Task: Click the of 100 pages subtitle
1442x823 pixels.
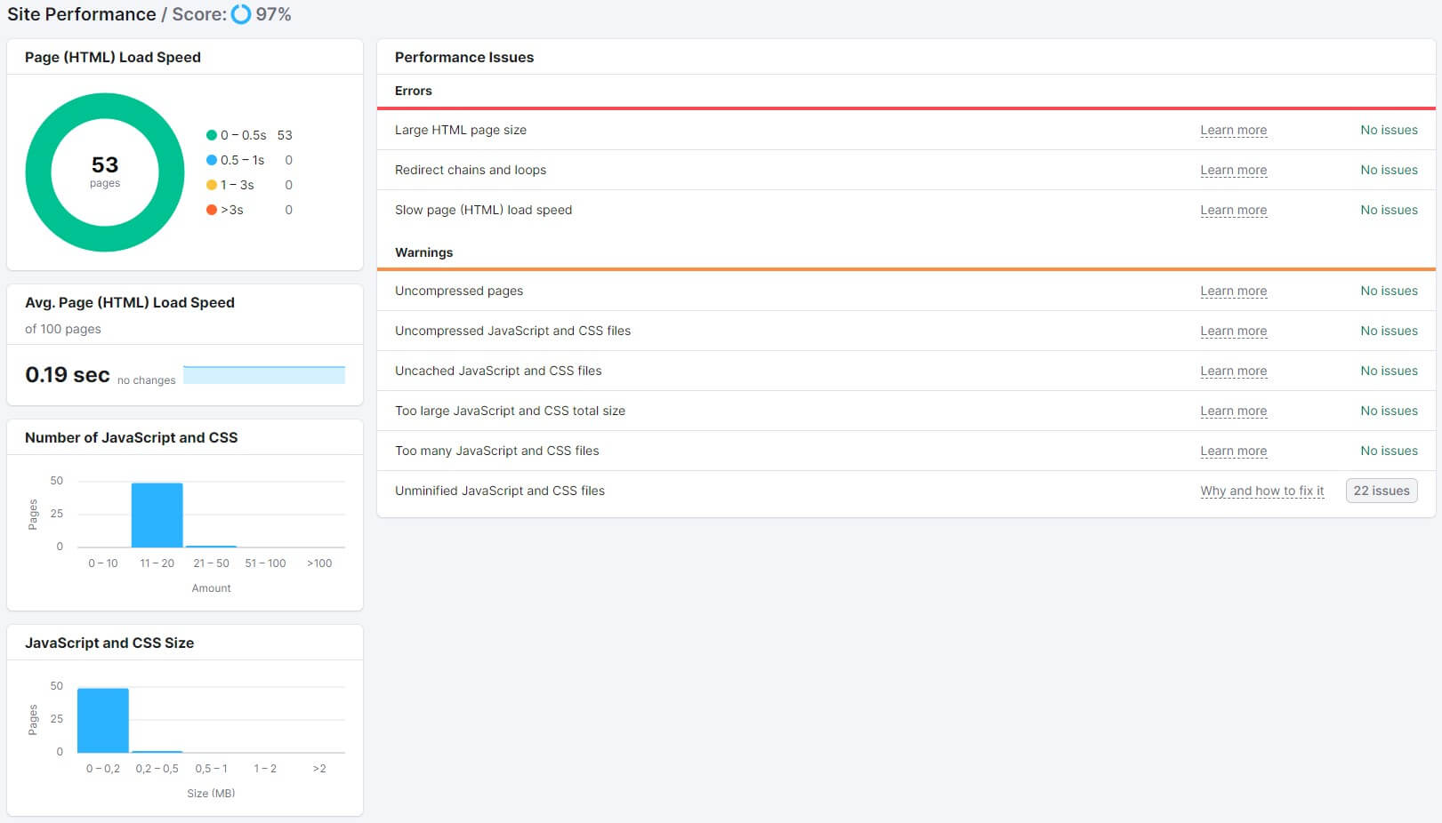Action: pos(63,329)
